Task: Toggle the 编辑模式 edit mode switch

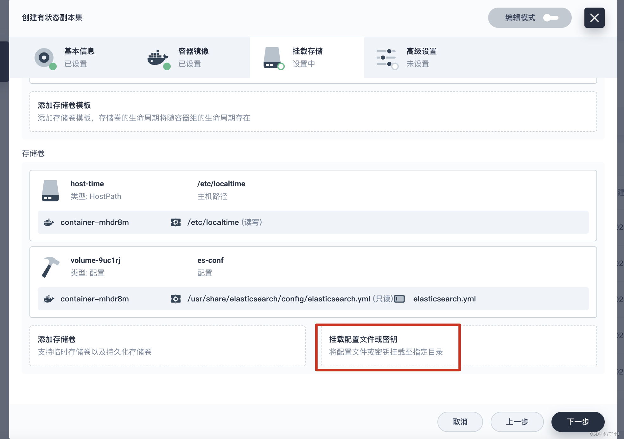Action: [551, 18]
